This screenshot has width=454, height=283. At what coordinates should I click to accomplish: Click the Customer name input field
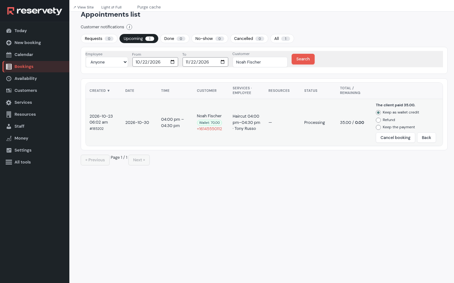[260, 62]
